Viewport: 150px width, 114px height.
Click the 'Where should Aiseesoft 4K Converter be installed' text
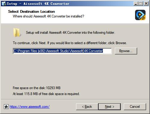[x=49, y=16]
